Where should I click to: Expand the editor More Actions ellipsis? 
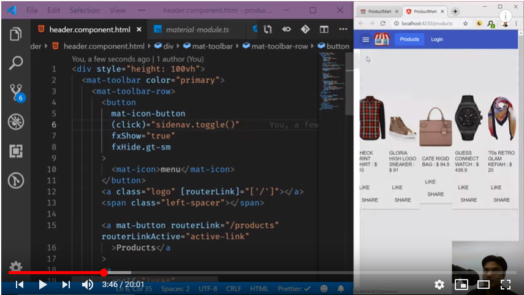pos(343,29)
